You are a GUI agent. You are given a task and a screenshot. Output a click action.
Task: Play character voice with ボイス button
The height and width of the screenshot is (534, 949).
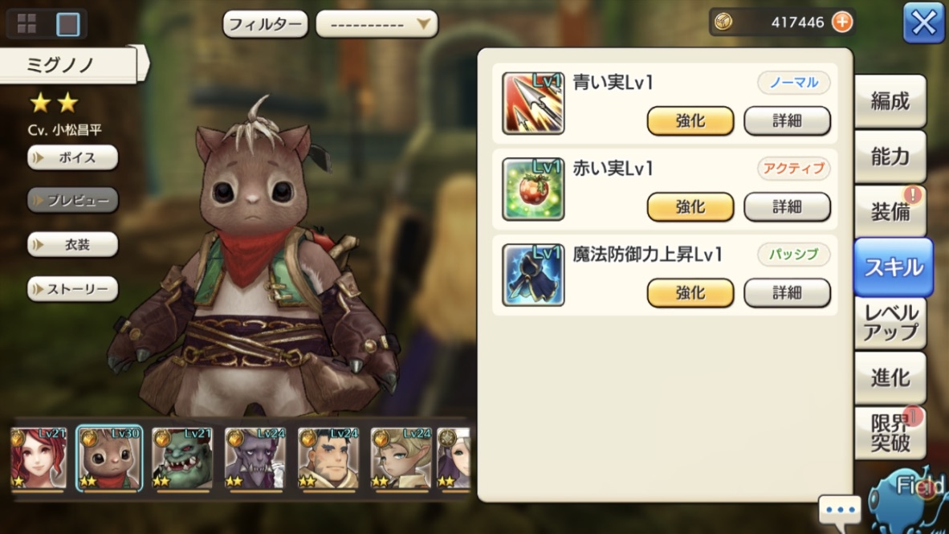click(72, 158)
